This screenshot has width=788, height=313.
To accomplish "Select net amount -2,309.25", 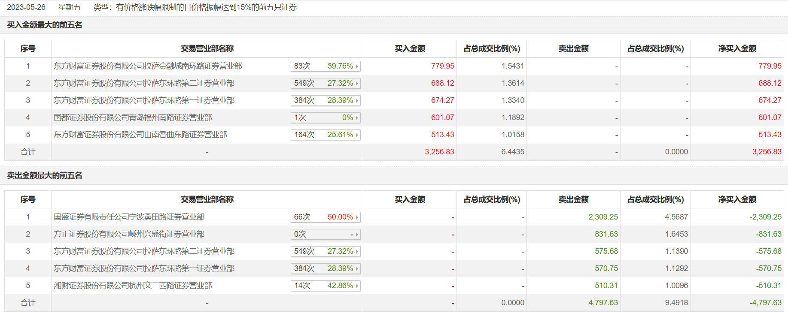I will click(766, 217).
